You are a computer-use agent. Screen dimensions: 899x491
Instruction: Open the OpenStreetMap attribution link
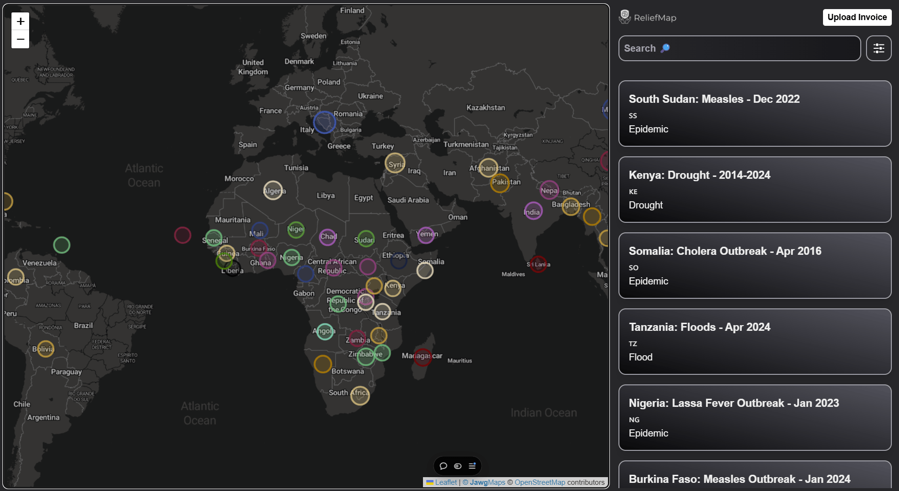(540, 482)
